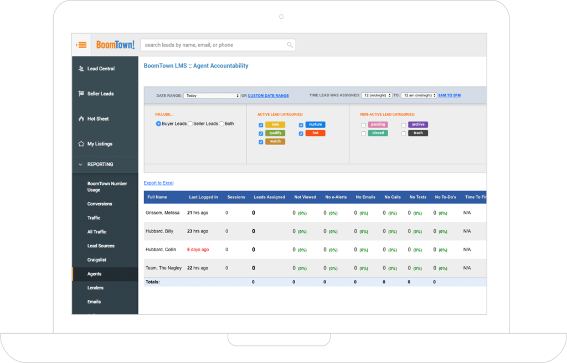Check the closed category checkbox

pos(363,133)
